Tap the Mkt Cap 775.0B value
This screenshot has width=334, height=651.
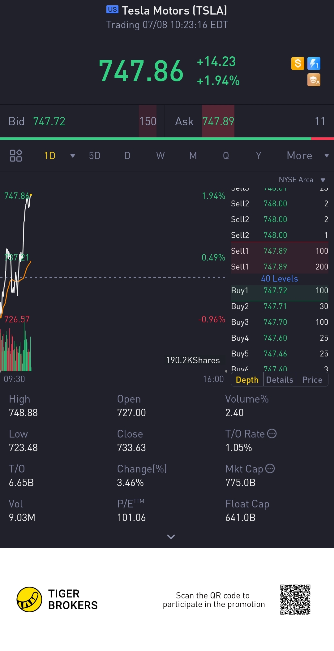pos(241,482)
